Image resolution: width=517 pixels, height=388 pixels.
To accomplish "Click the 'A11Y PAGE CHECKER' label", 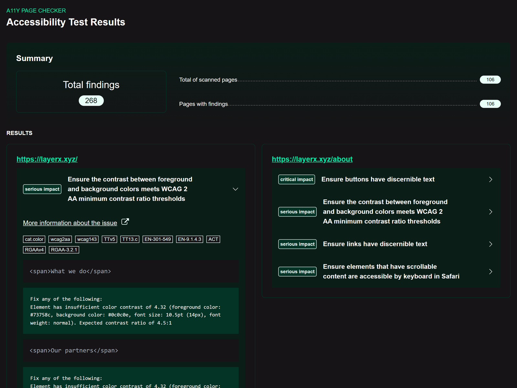I will (x=36, y=11).
